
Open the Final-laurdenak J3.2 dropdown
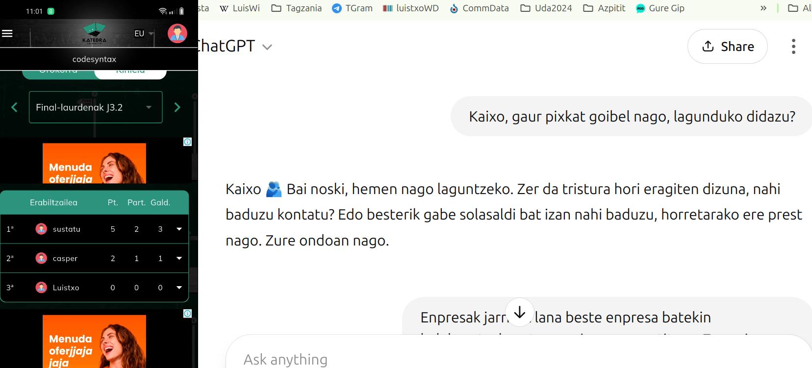[x=96, y=107]
